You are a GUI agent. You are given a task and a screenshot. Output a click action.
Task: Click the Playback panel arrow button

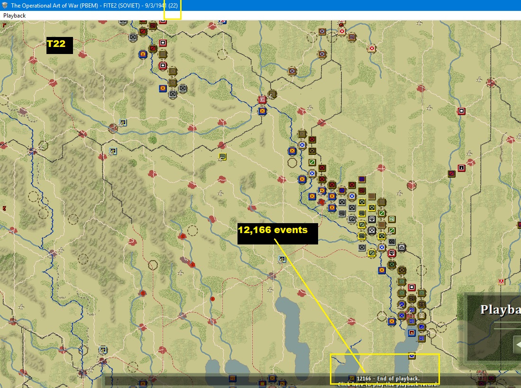pos(517,345)
